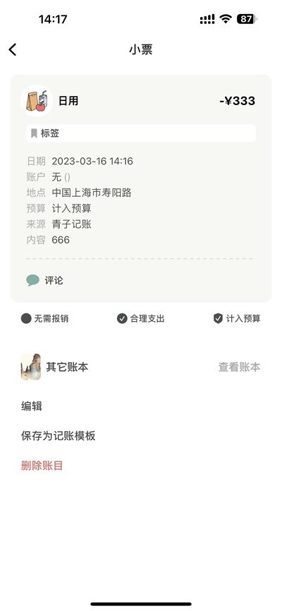Tap the 日用 category grocery icon

(37, 101)
